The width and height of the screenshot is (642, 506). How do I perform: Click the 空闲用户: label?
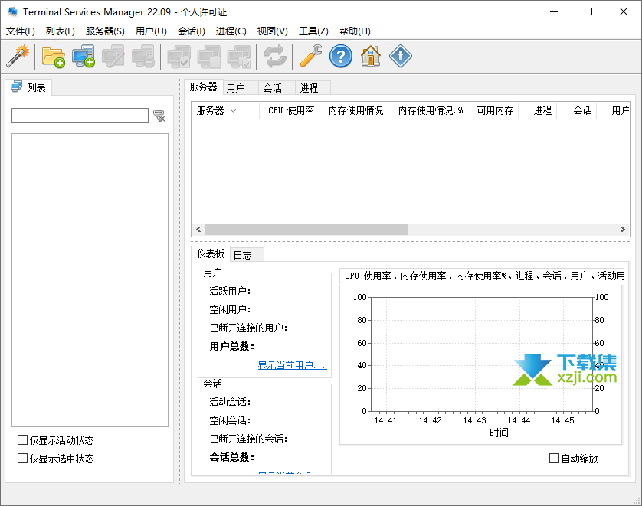230,309
